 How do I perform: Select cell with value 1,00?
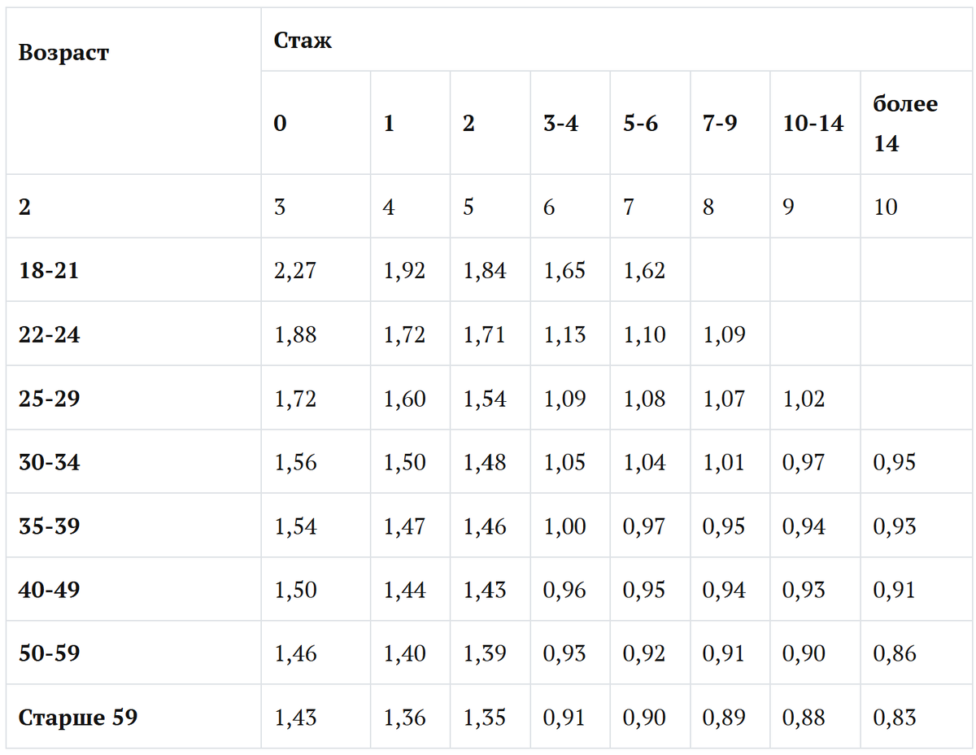coord(570,526)
